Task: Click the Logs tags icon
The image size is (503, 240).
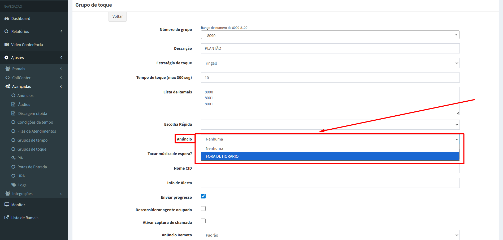Action: tap(14, 185)
